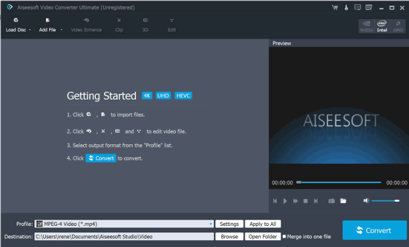Image resolution: width=409 pixels, height=247 pixels.
Task: Click Browse for destination folder
Action: point(229,237)
